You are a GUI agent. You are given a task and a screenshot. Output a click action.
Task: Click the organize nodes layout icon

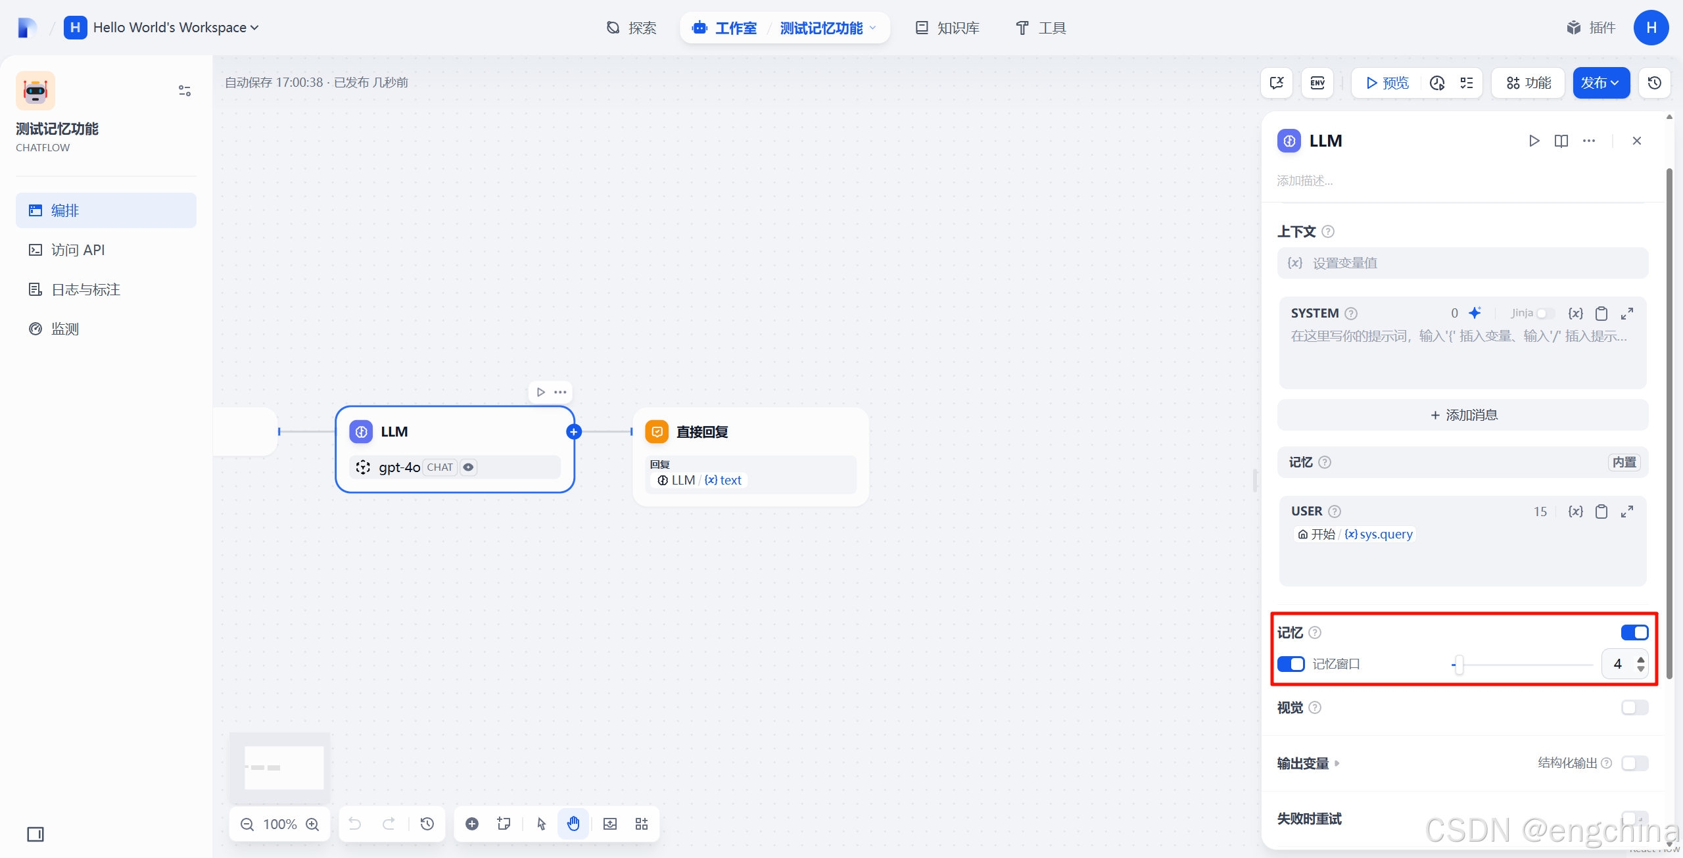click(642, 824)
